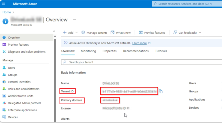Collapse the sidebar with double chevron
This screenshot has width=222, height=123.
[x=54, y=31]
